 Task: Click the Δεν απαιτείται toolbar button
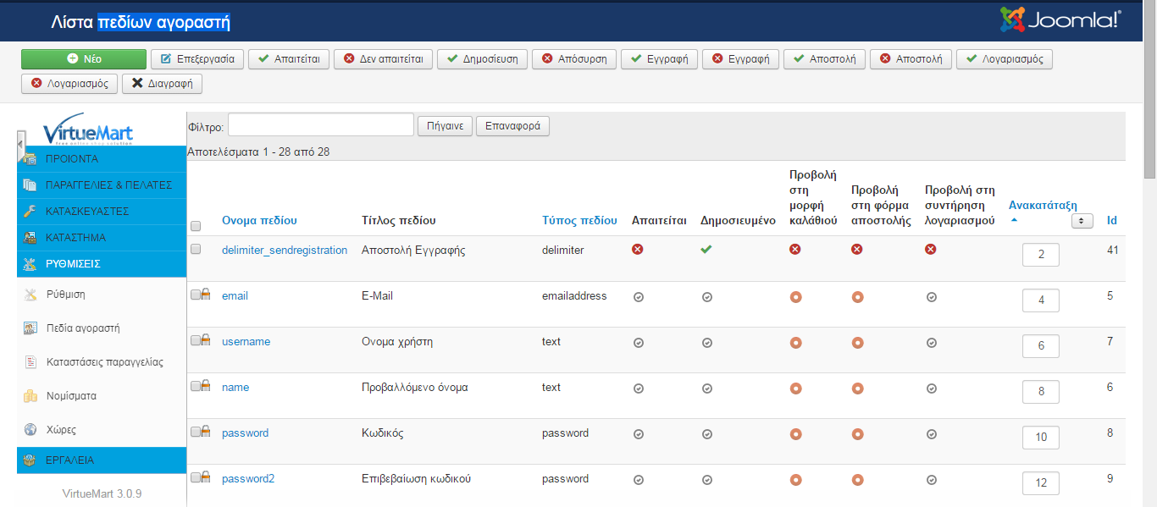click(x=384, y=59)
